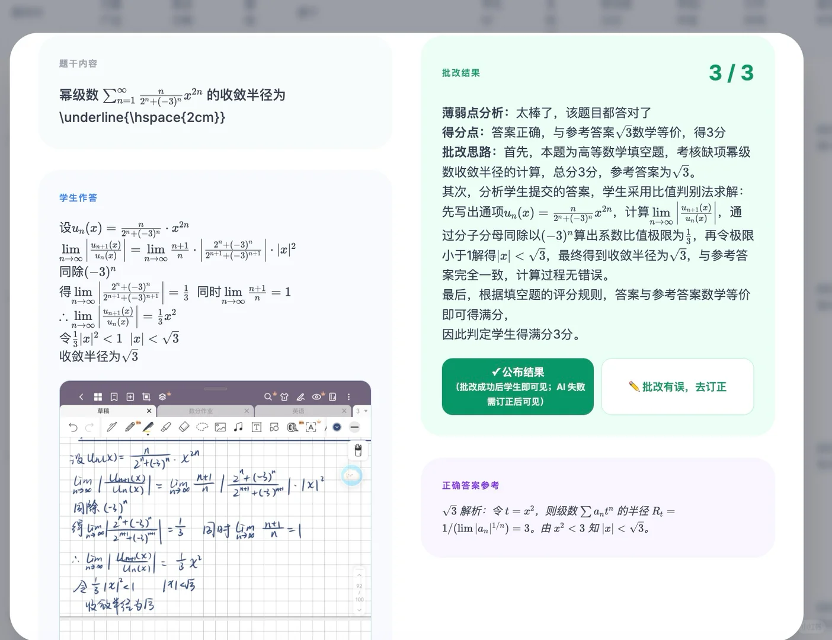Click the 3 / 3 score text

[x=731, y=73]
